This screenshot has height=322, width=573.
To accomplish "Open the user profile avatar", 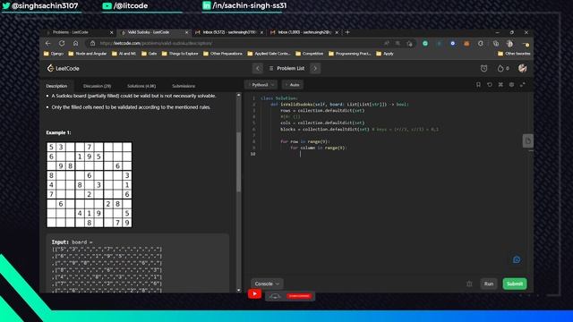I will (523, 68).
